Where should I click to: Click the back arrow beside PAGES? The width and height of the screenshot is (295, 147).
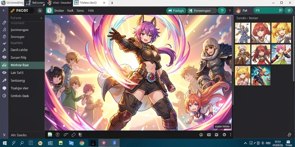pos(4,11)
